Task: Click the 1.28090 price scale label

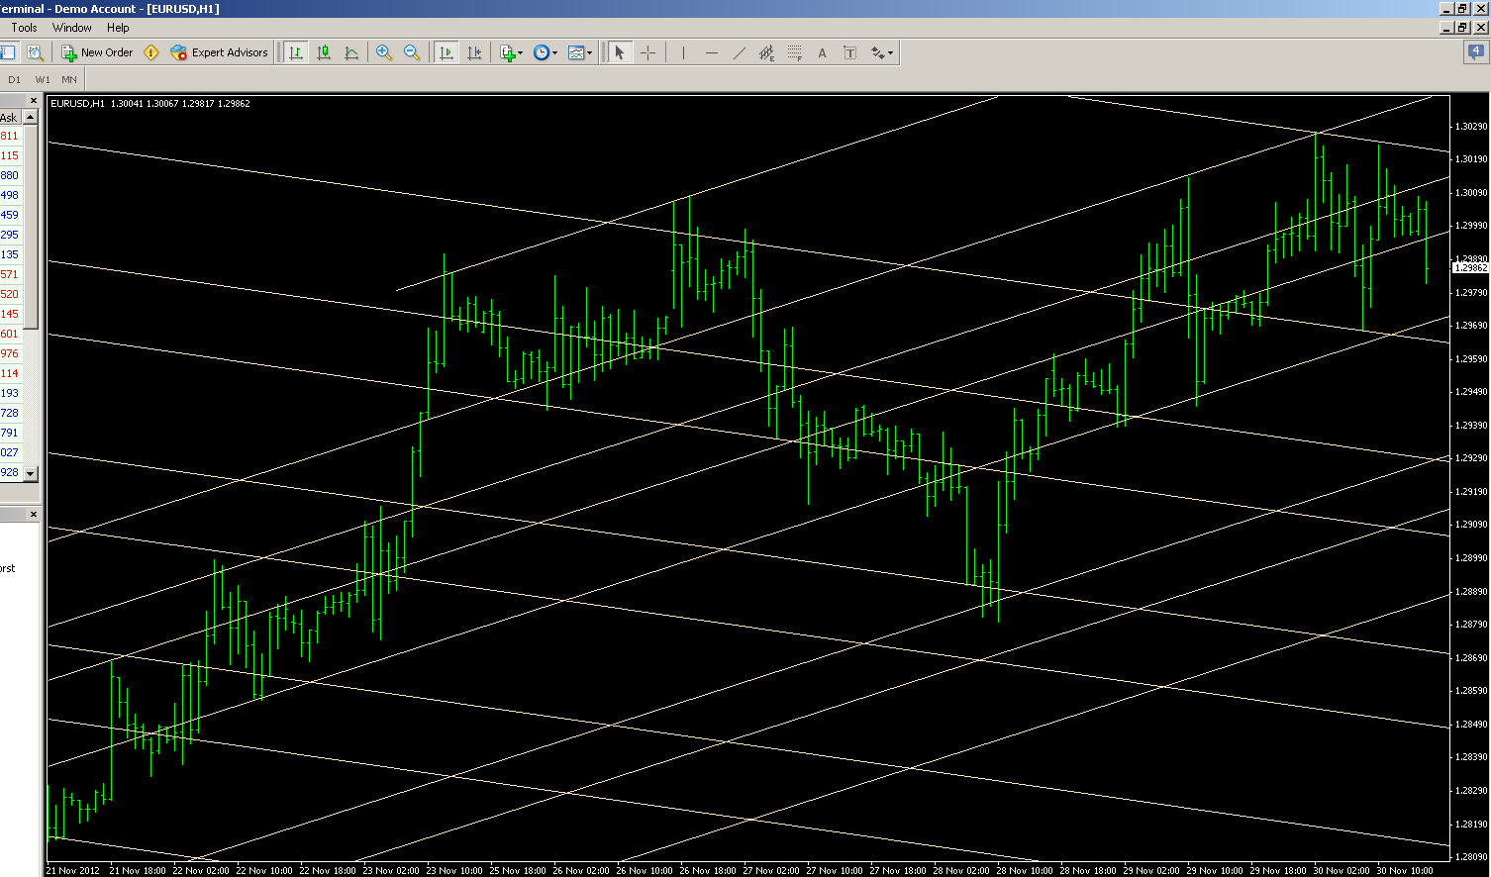Action: (1472, 857)
